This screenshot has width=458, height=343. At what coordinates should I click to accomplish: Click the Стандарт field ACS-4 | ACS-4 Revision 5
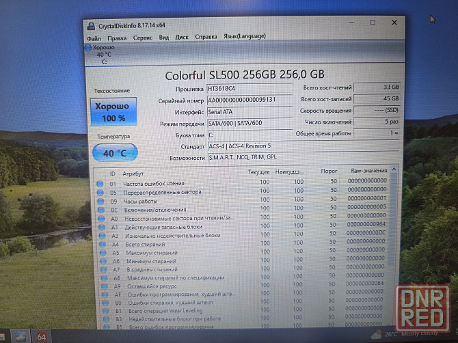click(304, 146)
